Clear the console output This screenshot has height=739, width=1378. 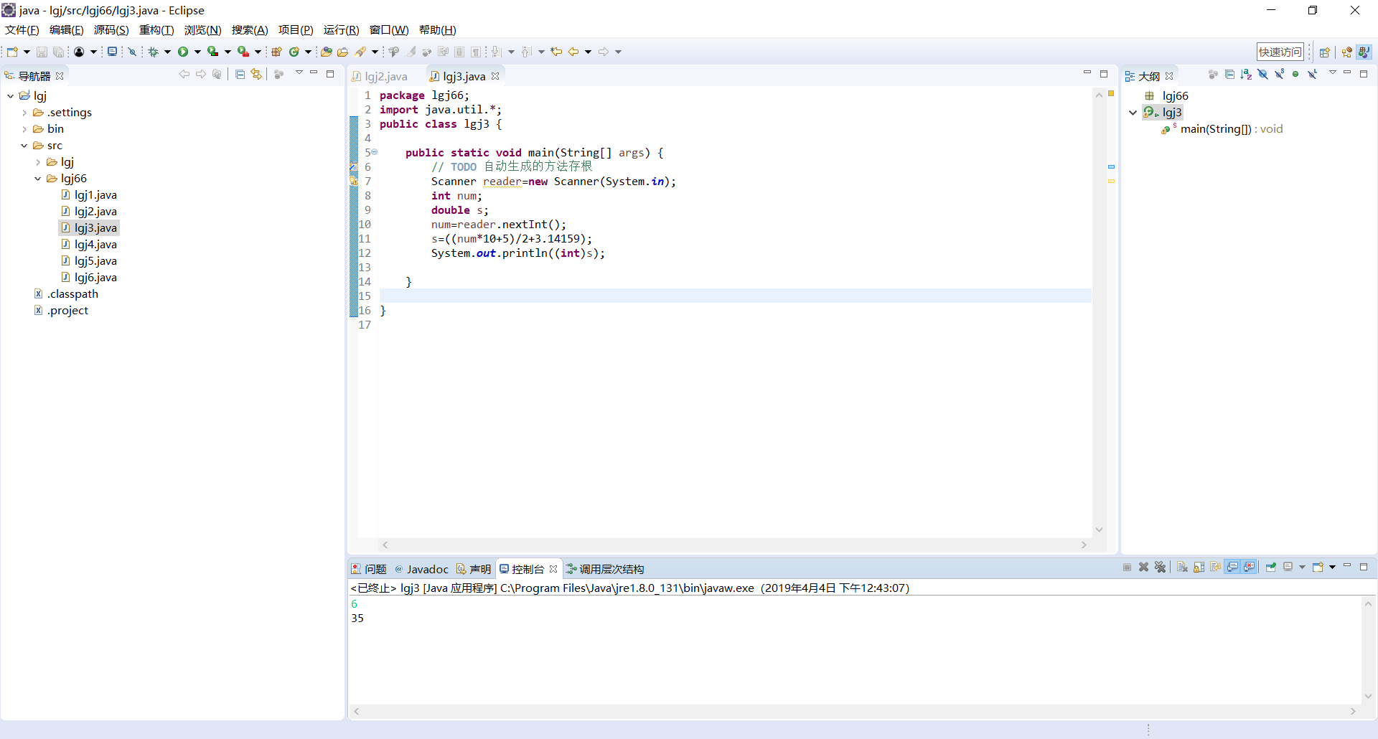pyautogui.click(x=1182, y=568)
